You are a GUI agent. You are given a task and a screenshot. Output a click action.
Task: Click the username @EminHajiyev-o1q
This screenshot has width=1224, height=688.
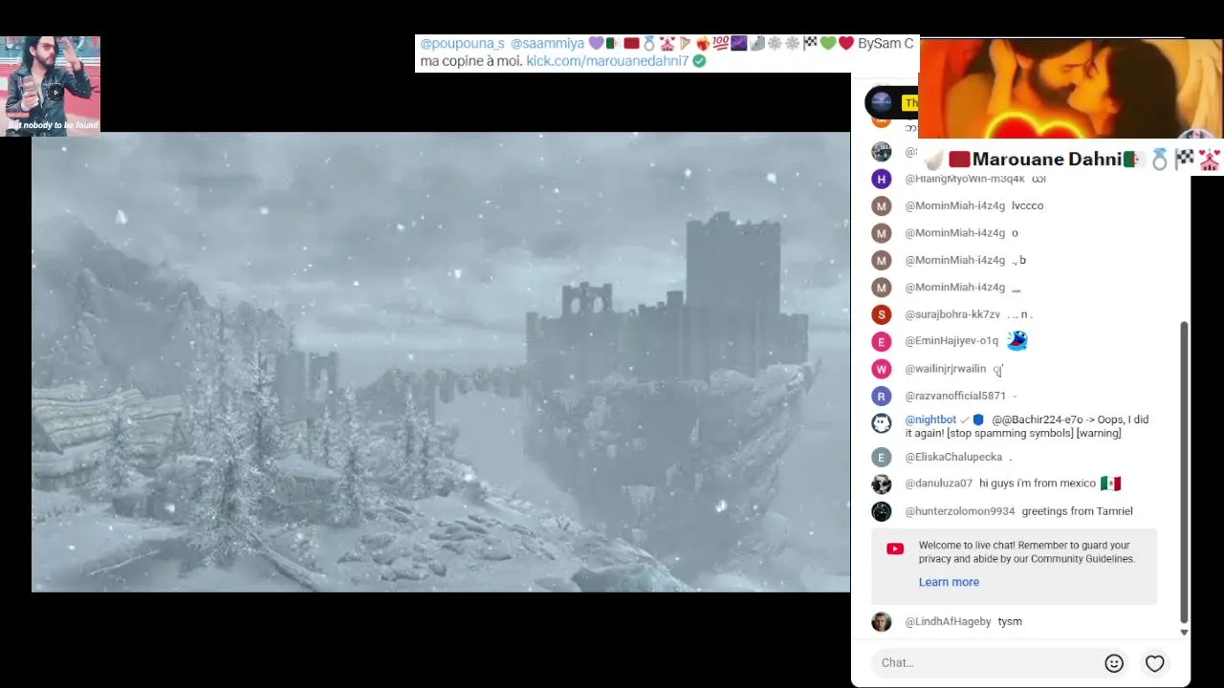point(951,341)
